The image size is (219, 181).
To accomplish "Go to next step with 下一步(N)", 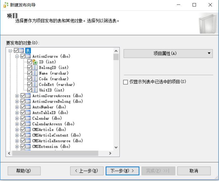I will point(122,171).
